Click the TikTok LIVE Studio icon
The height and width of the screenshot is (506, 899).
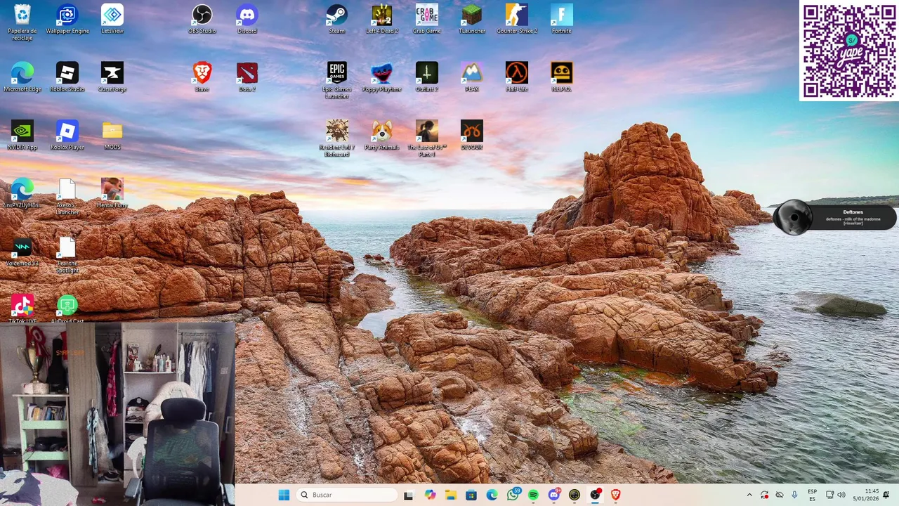tap(22, 309)
